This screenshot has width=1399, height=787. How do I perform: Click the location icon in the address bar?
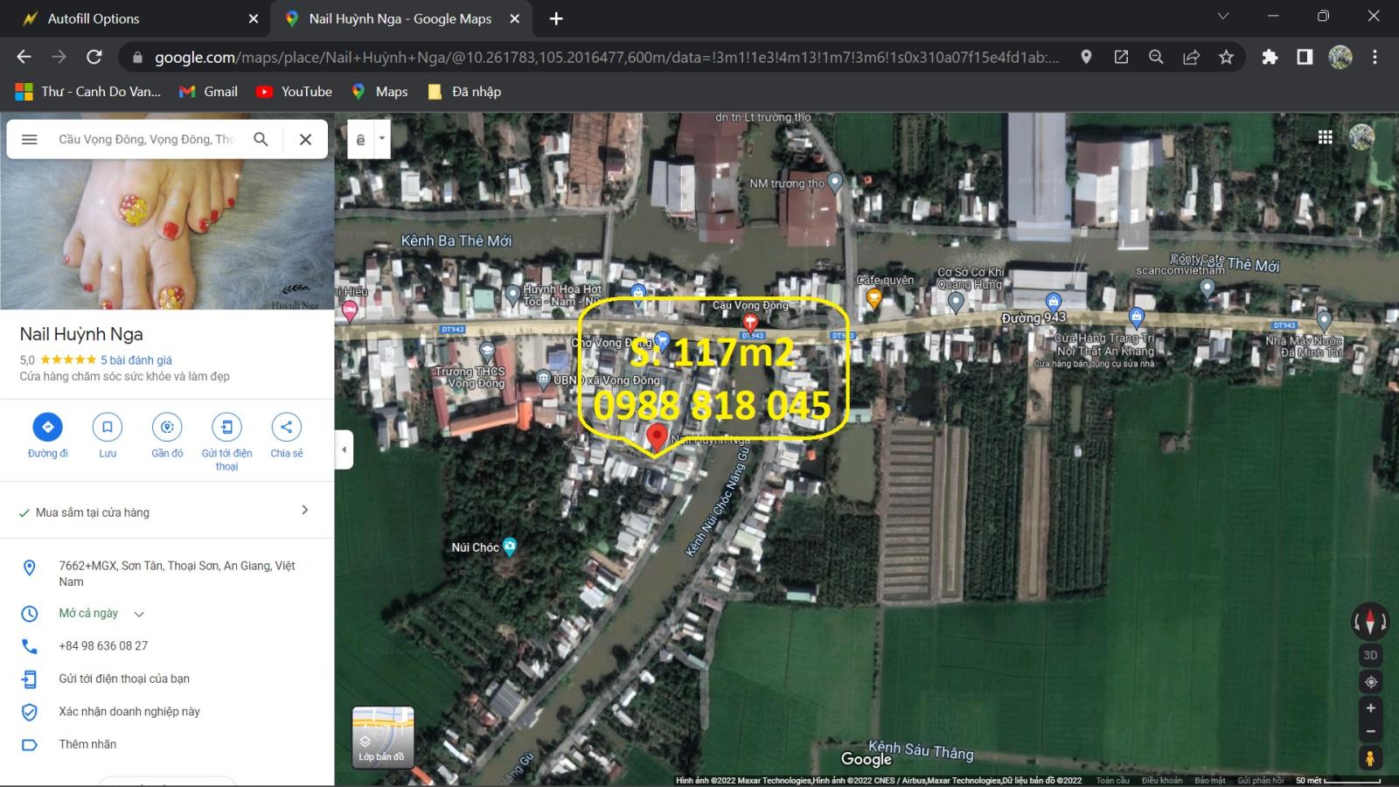pos(1086,57)
